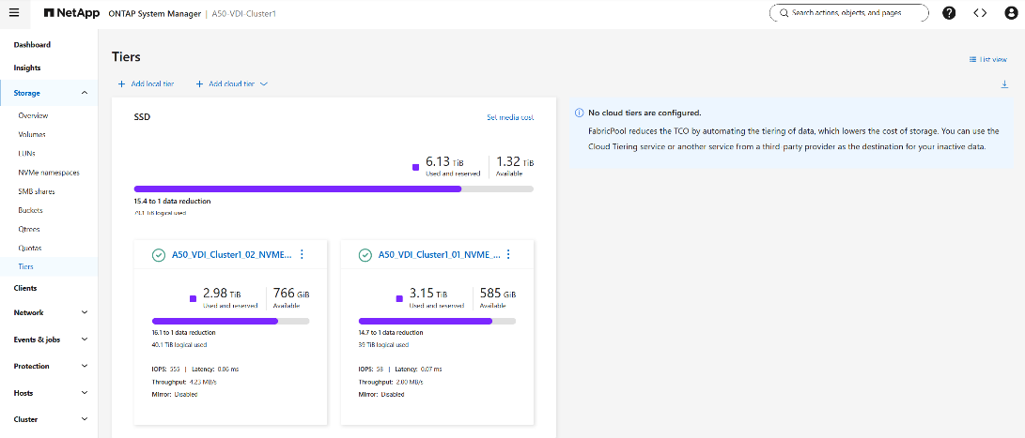
Task: Open the Add cloud tier dropdown arrow
Action: 264,84
